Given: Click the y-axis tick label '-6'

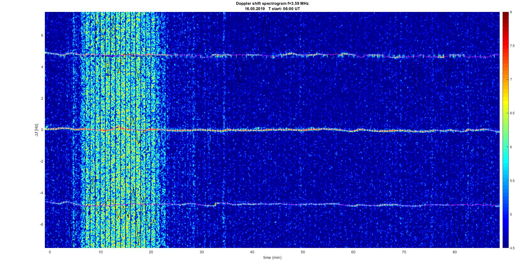Looking at the screenshot, I should click(41, 225).
